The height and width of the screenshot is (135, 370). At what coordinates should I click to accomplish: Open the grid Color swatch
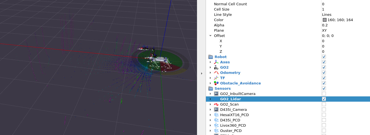tap(325, 20)
